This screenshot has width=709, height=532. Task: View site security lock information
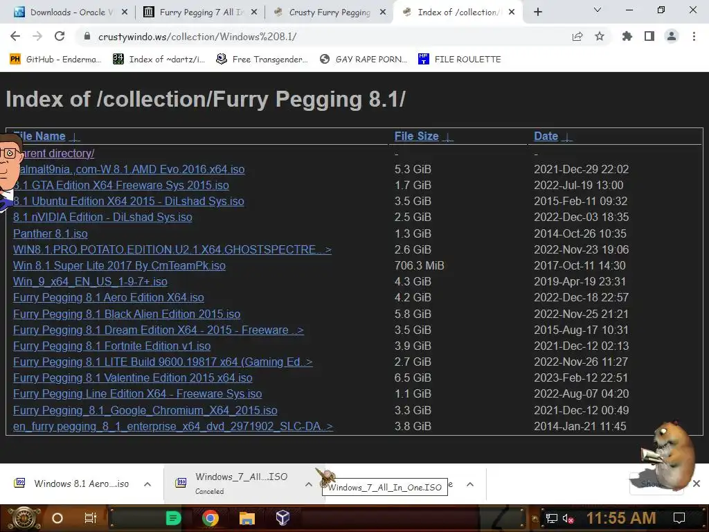pyautogui.click(x=87, y=36)
